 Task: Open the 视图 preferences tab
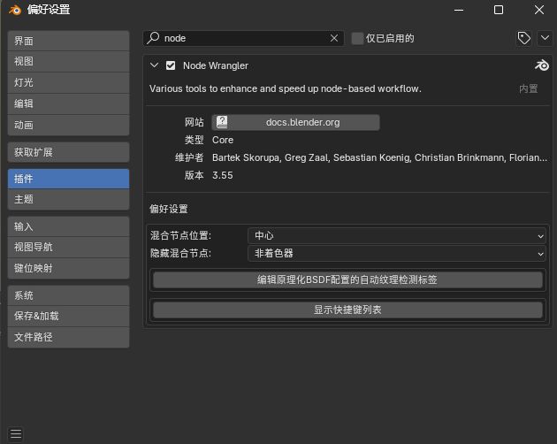click(x=68, y=62)
